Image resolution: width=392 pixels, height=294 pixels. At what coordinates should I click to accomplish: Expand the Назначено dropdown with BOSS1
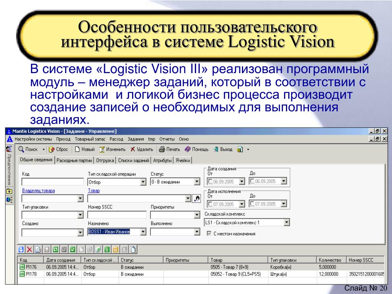(x=143, y=232)
